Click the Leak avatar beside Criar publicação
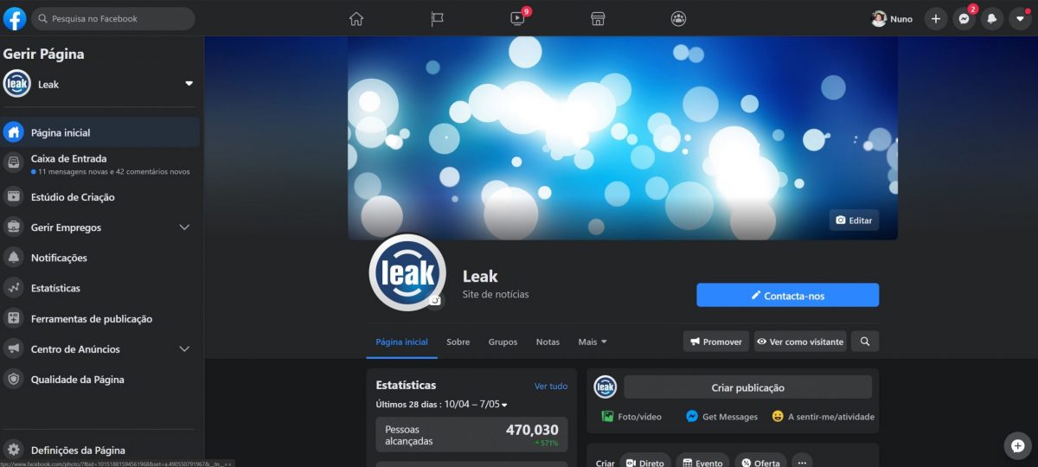This screenshot has height=467, width=1038. pyautogui.click(x=605, y=387)
